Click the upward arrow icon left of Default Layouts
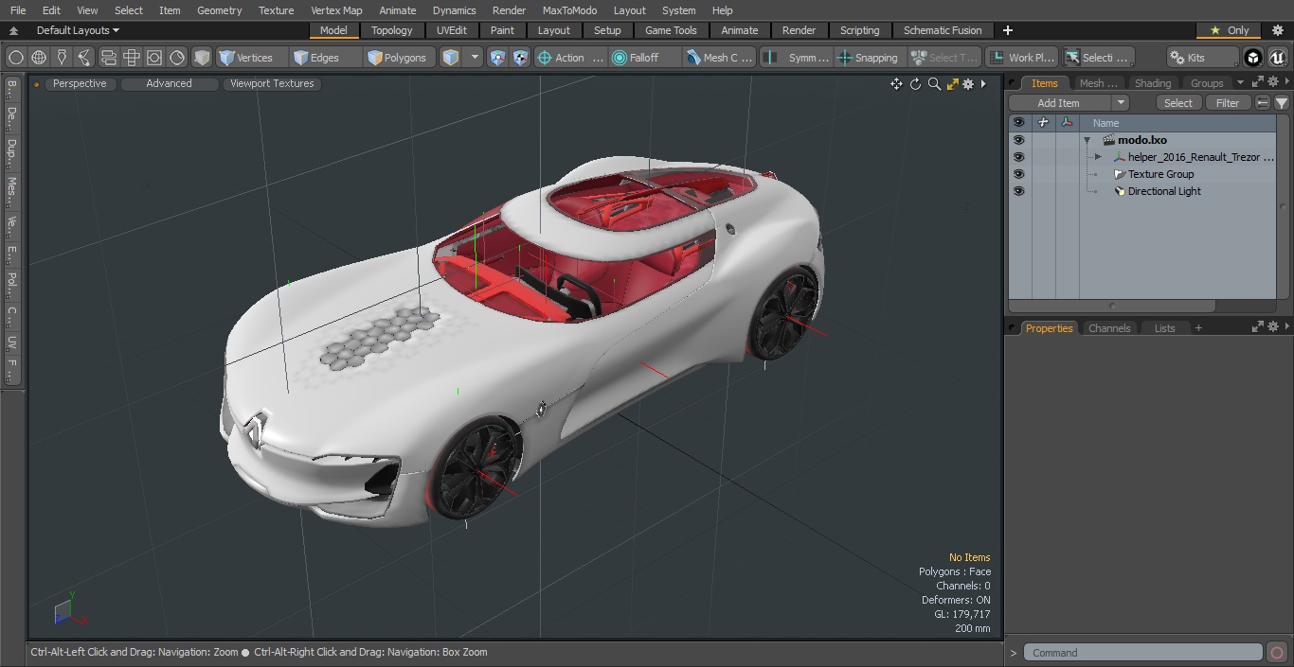This screenshot has width=1294, height=667. tap(13, 30)
